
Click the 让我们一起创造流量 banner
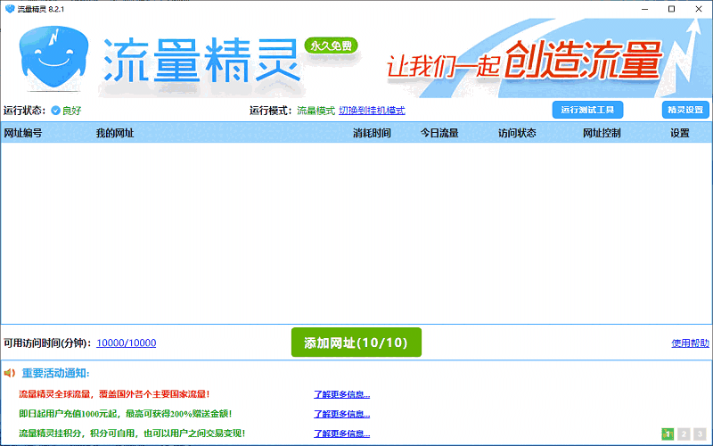(x=525, y=61)
